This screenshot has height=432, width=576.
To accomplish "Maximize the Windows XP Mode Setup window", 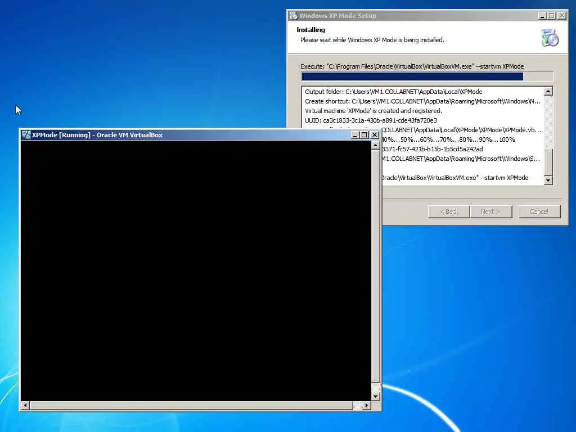I will [552, 15].
